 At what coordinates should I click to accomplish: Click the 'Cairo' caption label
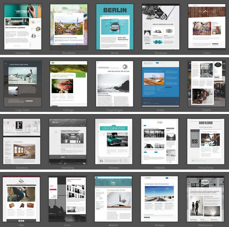point(207,53)
